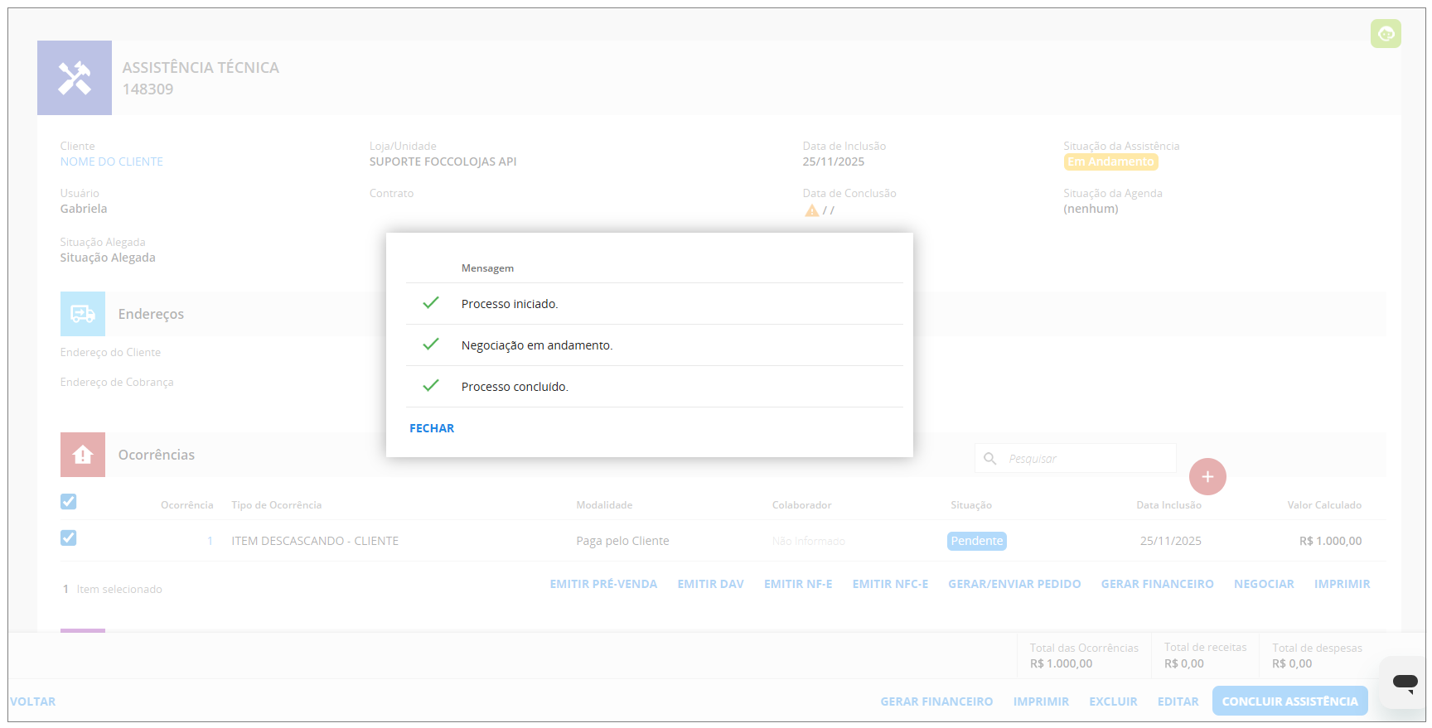Click the Não Informado collaborator cell
Screen dimensions: 1432x728
click(808, 541)
